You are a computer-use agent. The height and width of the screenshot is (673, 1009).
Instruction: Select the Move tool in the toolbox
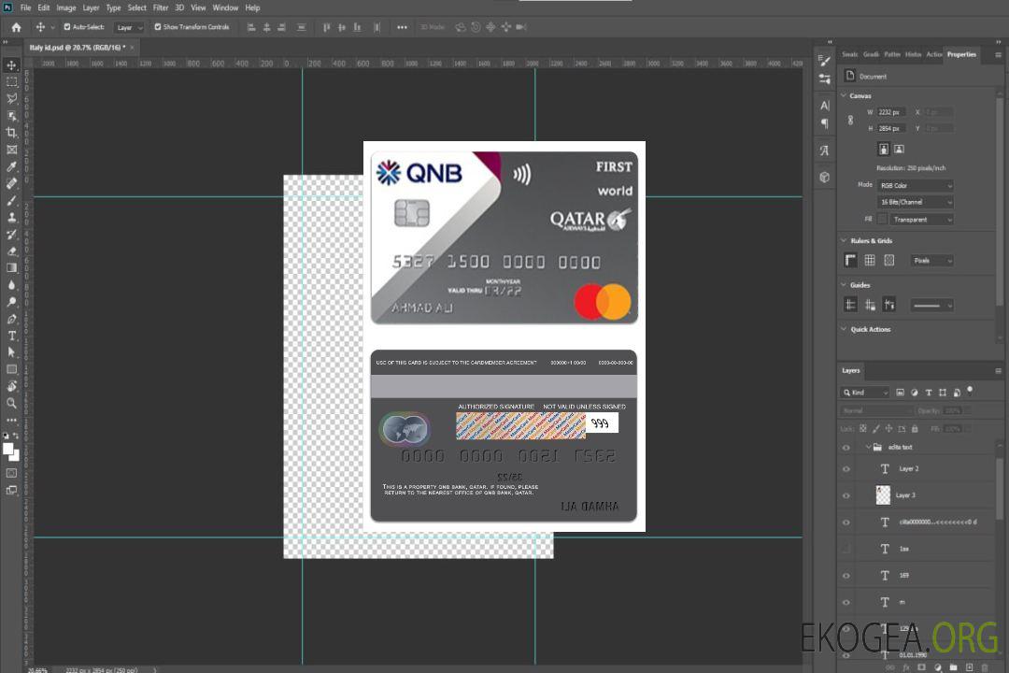pos(11,65)
